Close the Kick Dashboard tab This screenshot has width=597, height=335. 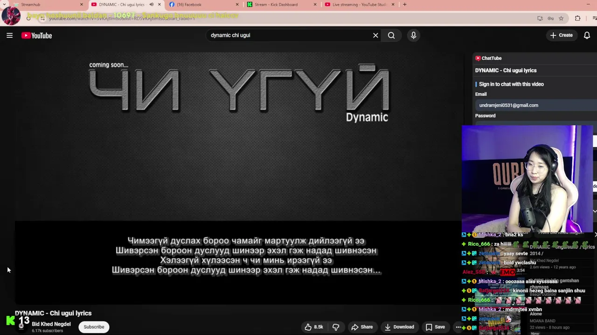coord(315,5)
